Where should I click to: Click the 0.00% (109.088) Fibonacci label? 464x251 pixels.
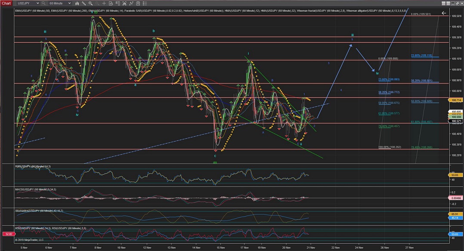(x=388, y=59)
